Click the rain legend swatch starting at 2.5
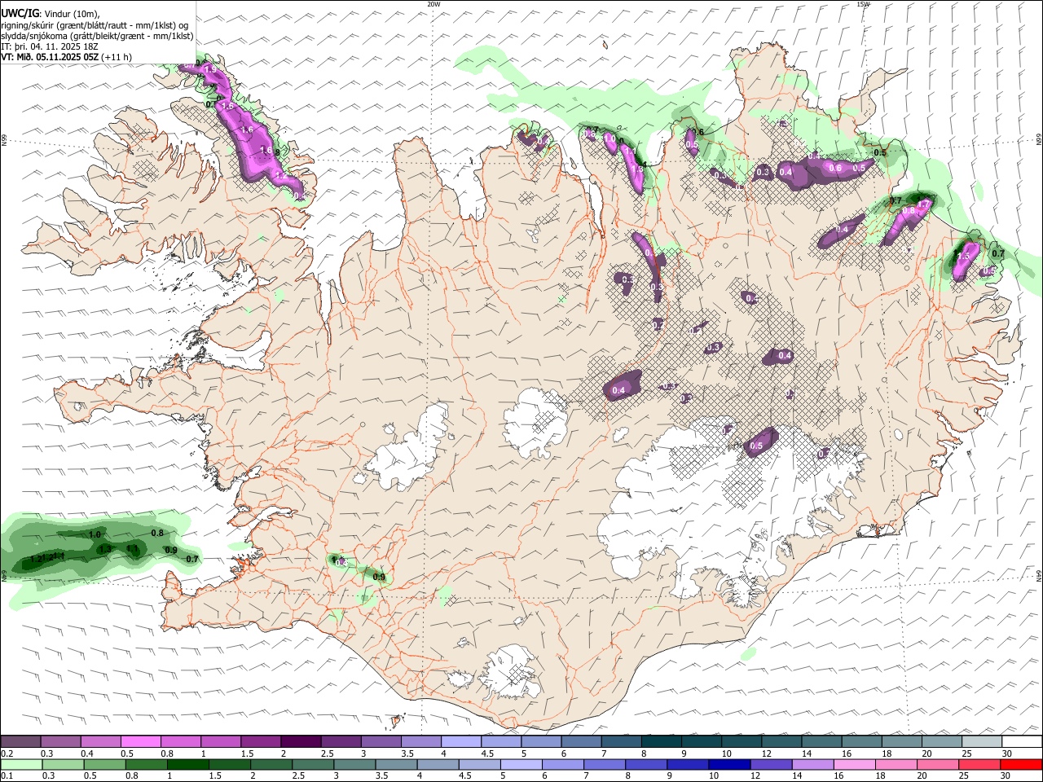 tap(313, 764)
